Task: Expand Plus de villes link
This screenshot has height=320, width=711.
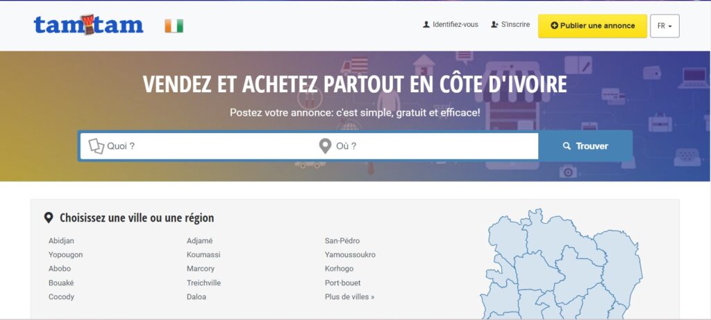Action: point(350,297)
